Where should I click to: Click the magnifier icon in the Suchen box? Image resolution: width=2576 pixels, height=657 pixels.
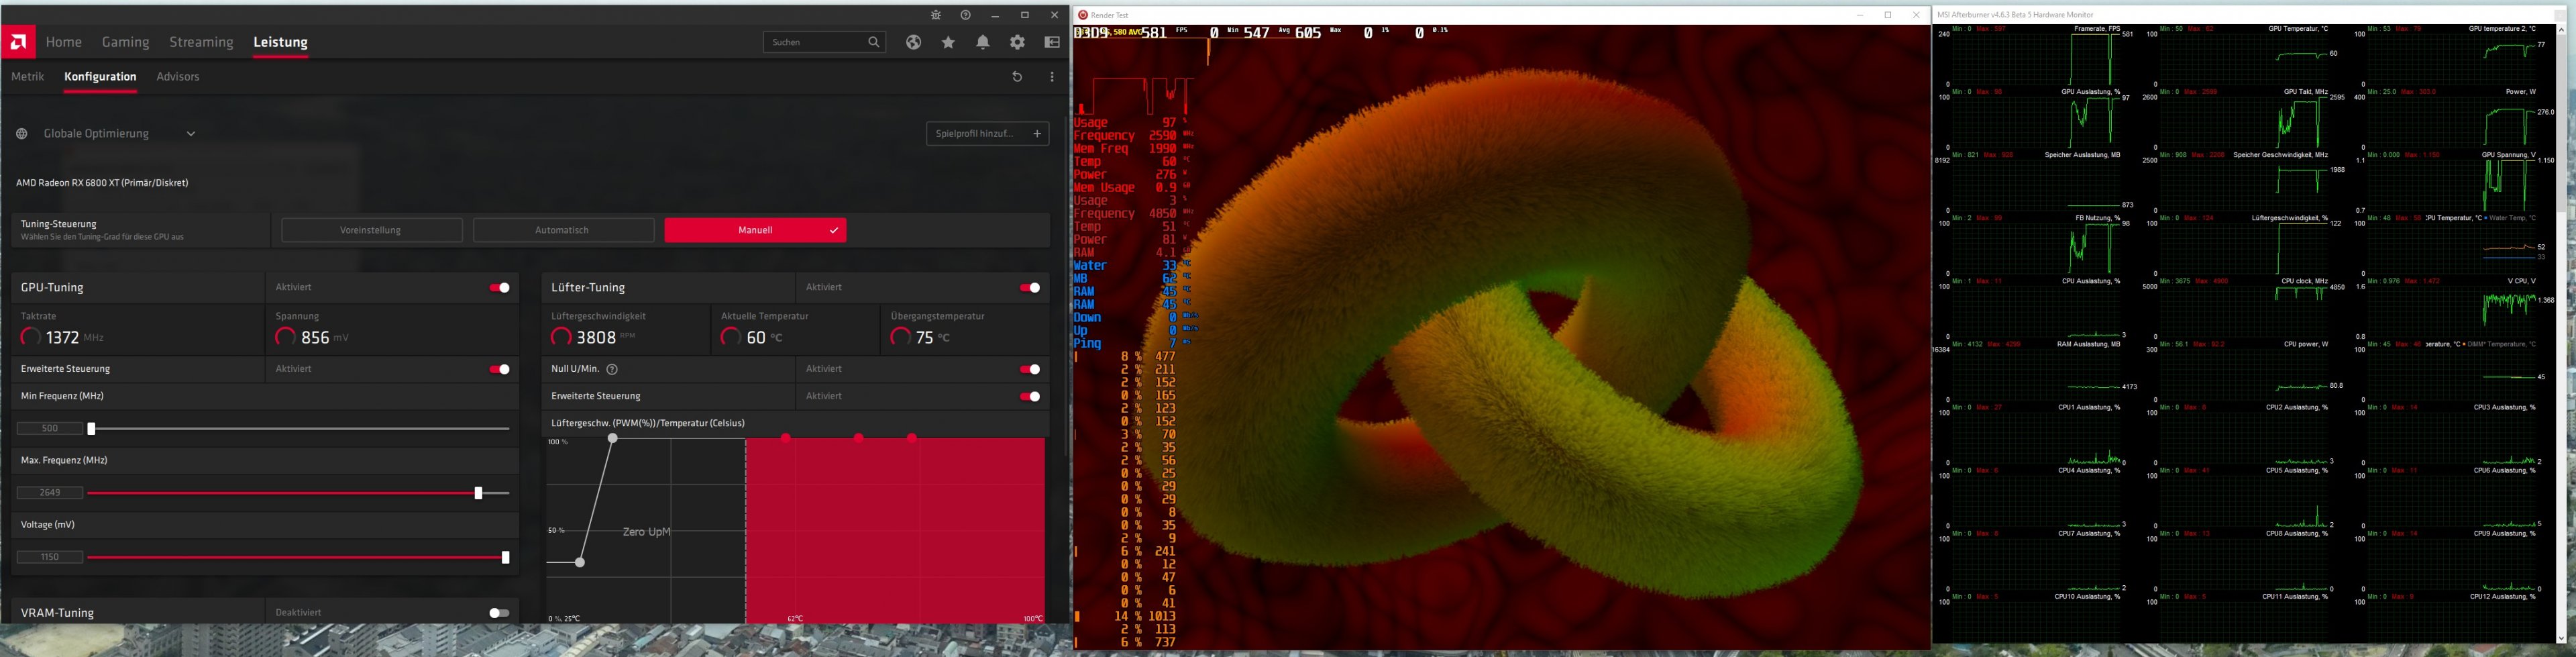(874, 42)
